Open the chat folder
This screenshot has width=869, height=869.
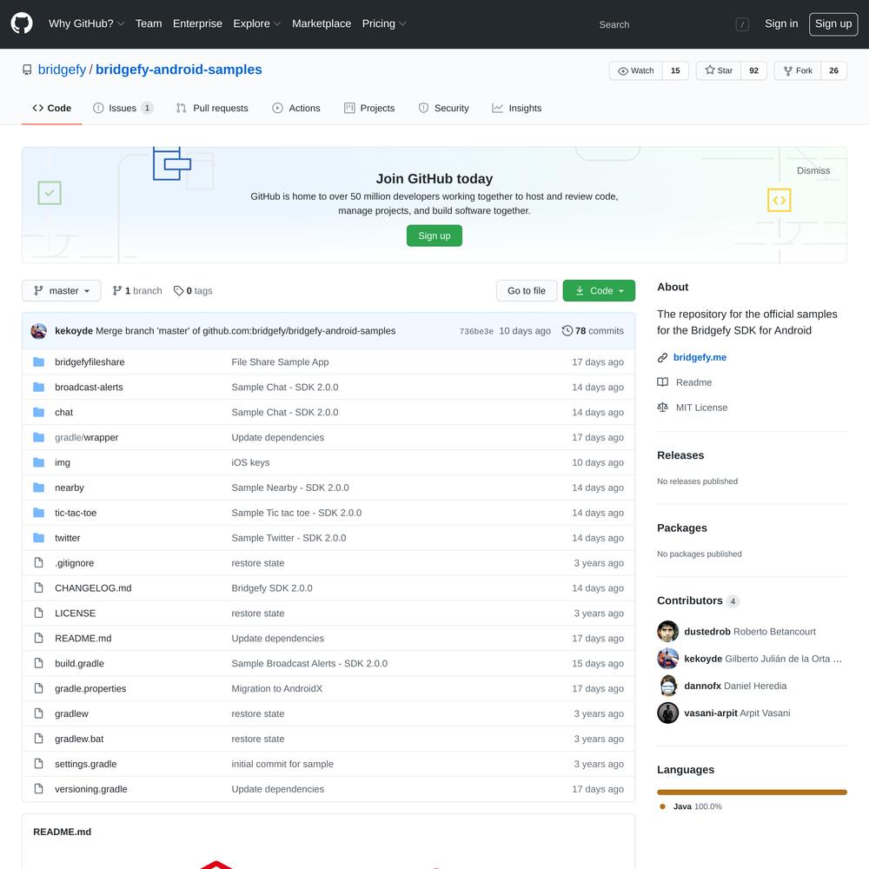[x=63, y=412]
